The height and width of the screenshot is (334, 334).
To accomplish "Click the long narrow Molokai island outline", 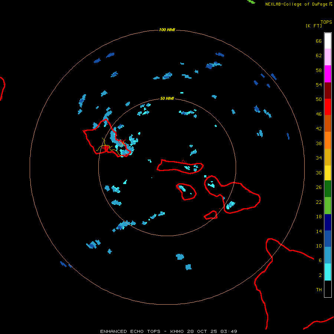I will click(x=180, y=167).
